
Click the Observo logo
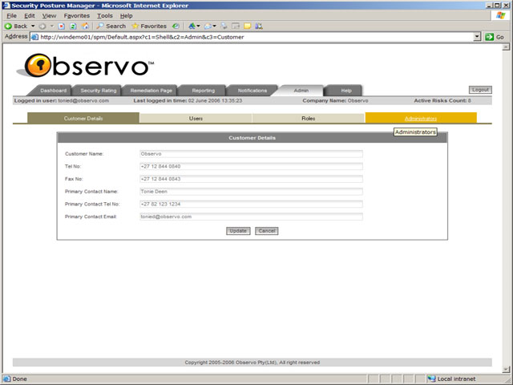[86, 66]
